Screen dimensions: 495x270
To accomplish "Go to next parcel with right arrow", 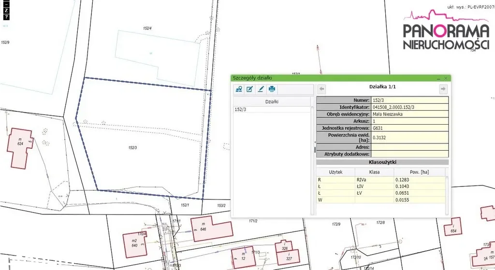I will (443, 89).
